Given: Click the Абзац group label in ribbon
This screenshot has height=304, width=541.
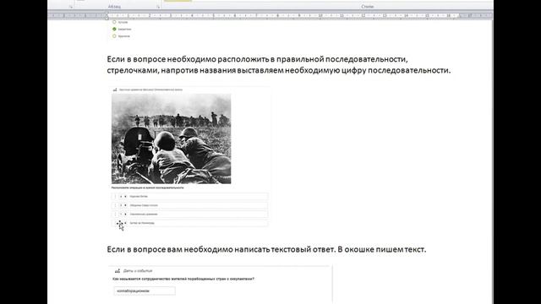Looking at the screenshot, I should tap(114, 7).
